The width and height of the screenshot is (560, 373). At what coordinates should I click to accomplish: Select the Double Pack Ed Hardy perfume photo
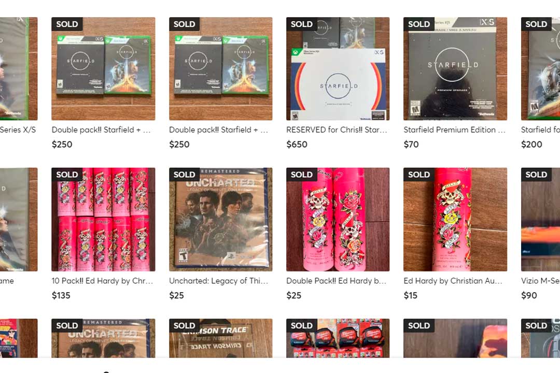338,220
